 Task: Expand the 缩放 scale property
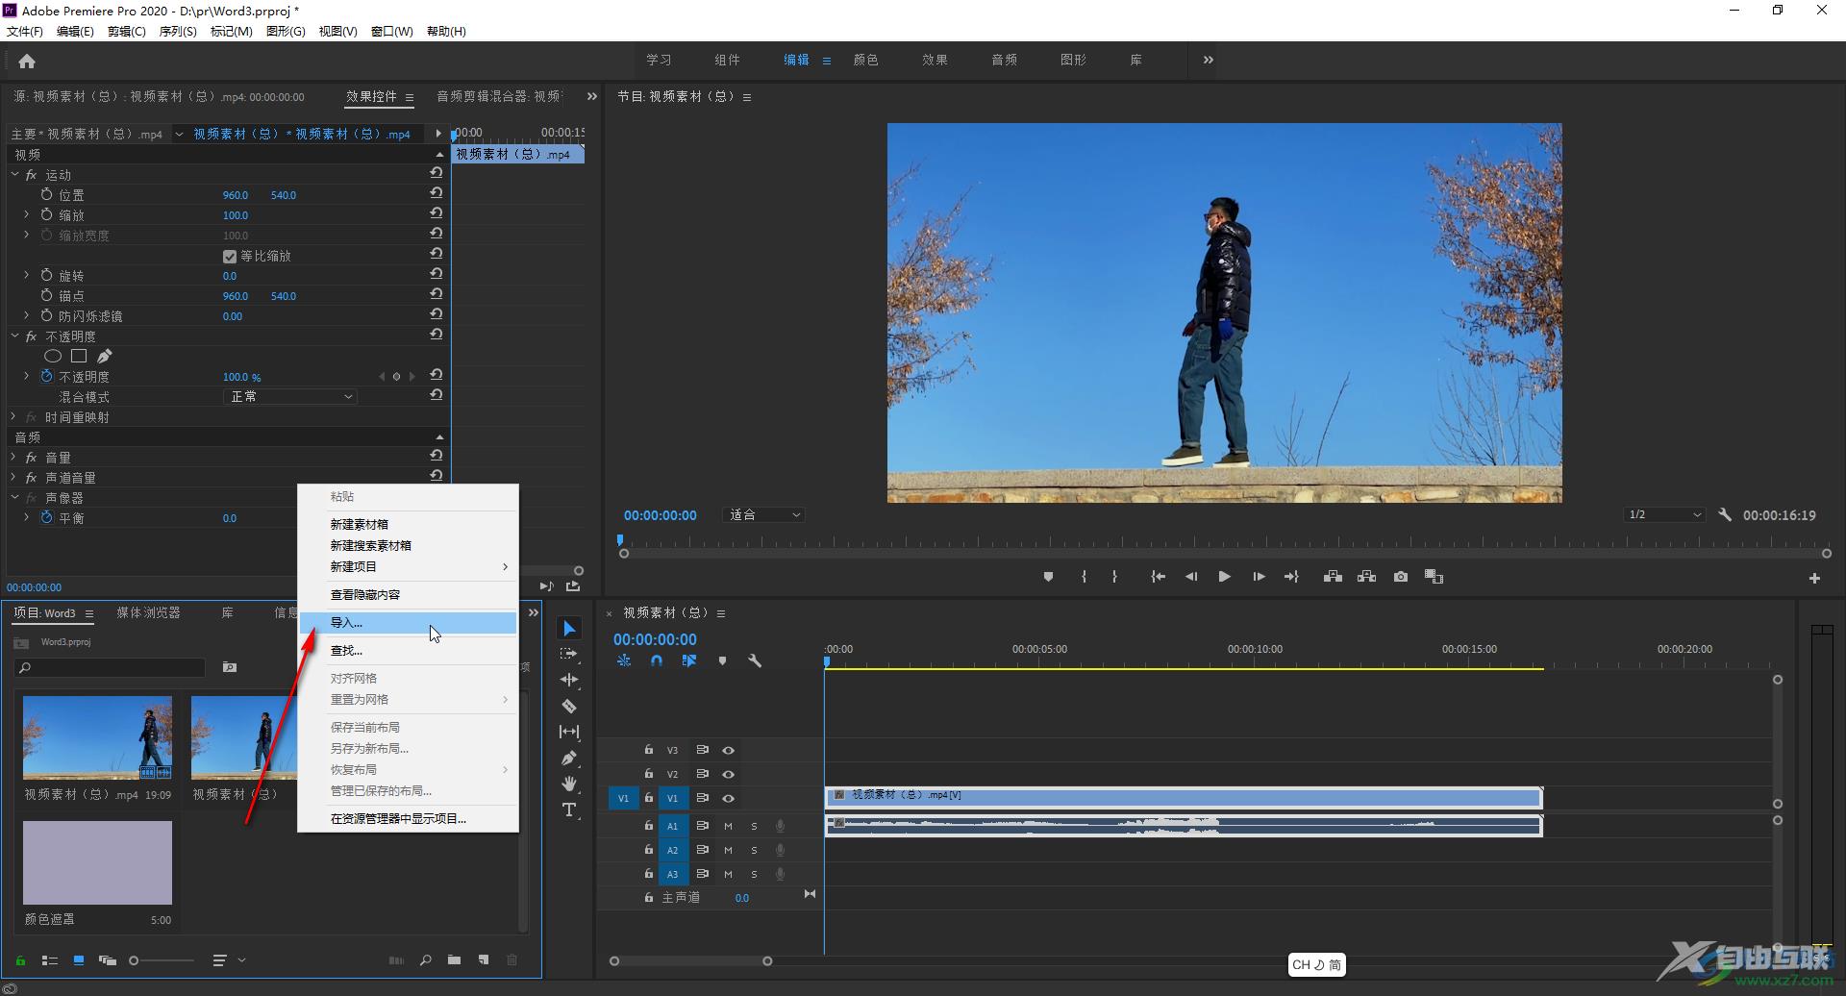click(27, 215)
